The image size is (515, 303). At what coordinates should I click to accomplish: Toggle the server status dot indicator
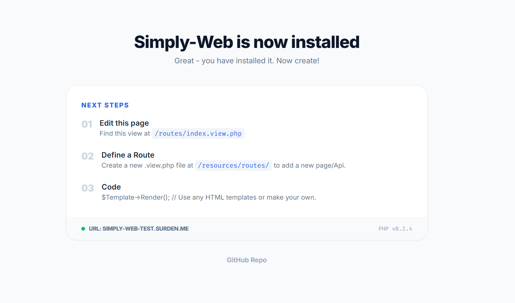pos(83,229)
